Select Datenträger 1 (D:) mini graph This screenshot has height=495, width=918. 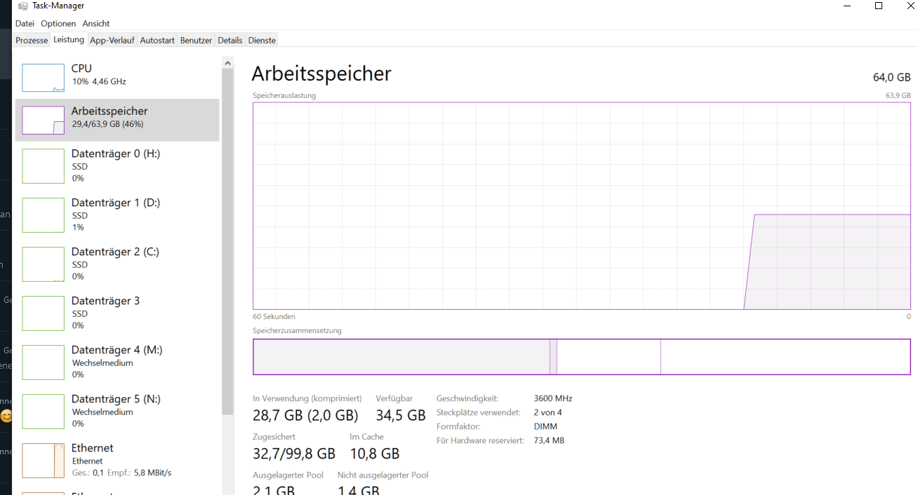43,215
